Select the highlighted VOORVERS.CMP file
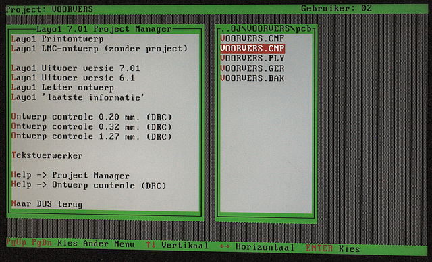This screenshot has height=262, width=432. (252, 49)
